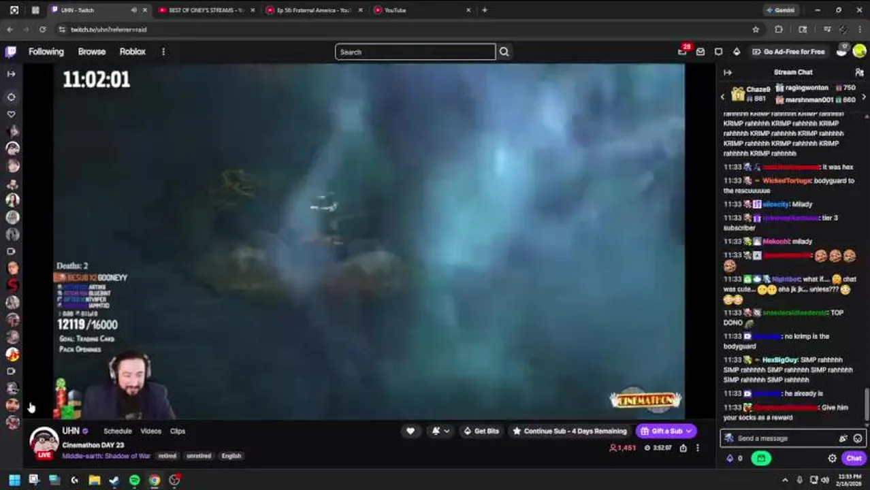
Task: Show next gift leaderboard entry
Action: (x=864, y=97)
